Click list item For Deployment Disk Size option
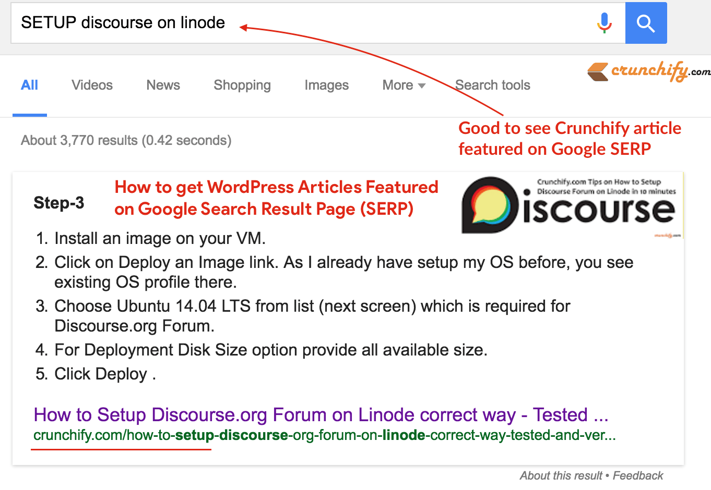The height and width of the screenshot is (490, 711). coord(271,349)
